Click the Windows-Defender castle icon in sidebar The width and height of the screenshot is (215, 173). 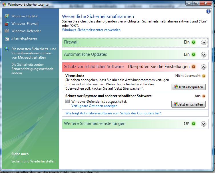[7, 31]
